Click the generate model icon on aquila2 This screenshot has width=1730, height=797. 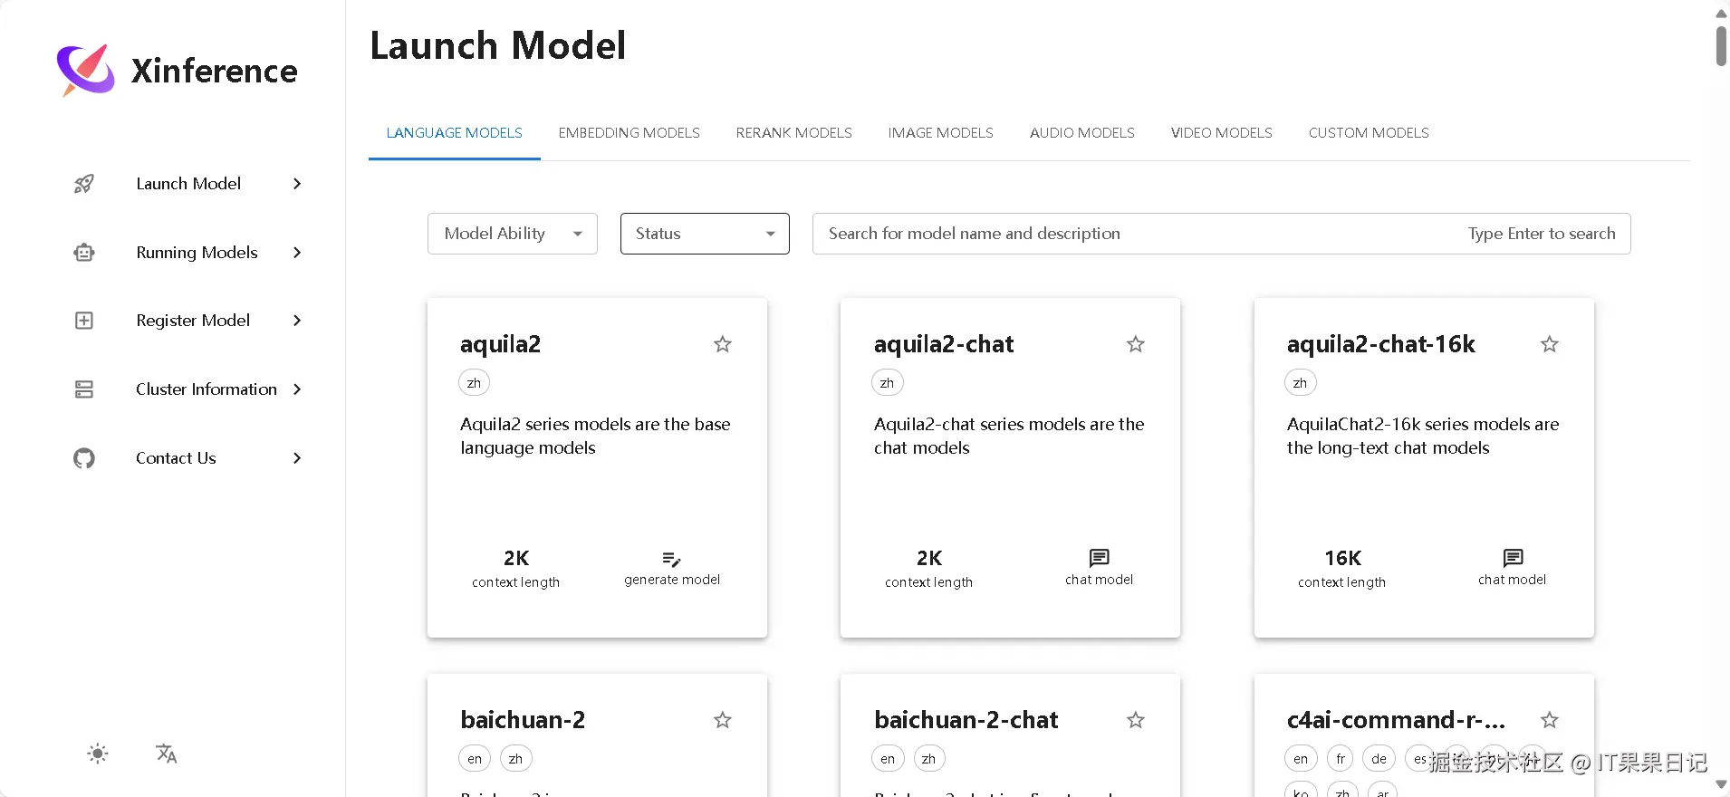[x=671, y=559]
